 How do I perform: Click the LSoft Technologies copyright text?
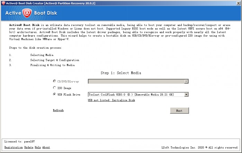(x=199, y=147)
